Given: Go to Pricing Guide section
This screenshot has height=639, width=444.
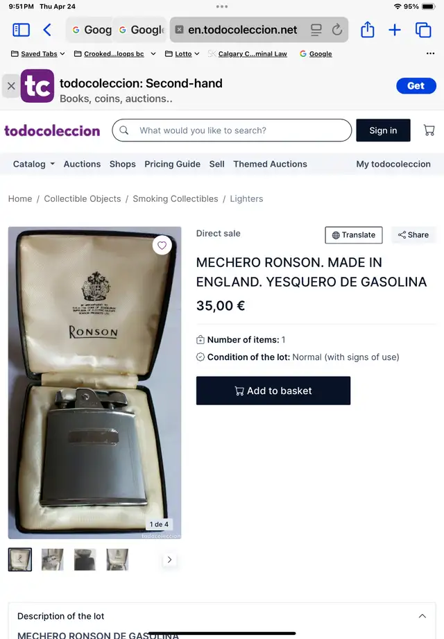Looking at the screenshot, I should pos(172,164).
